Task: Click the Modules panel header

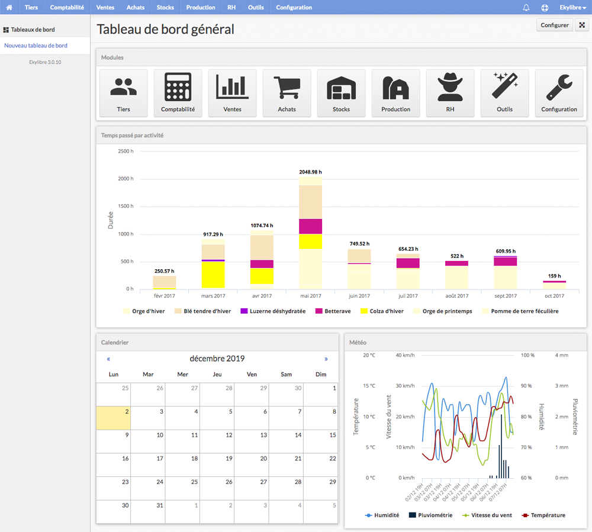Action: [112, 58]
